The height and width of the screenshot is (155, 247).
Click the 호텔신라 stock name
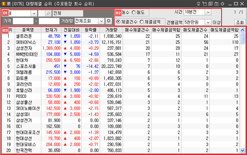click(x=24, y=90)
